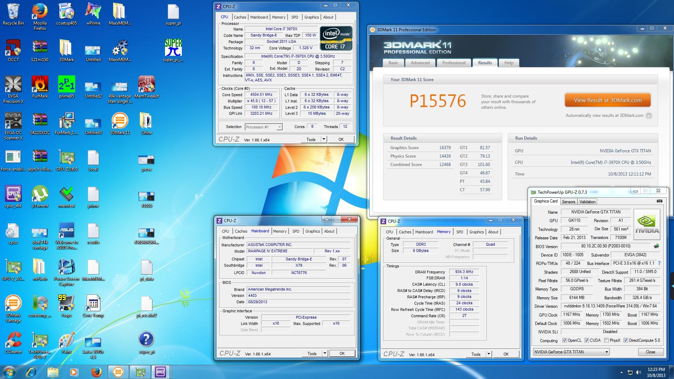Screen dimensions: 674x379
Task: Open the Recycle Bin desktop icon
Action: pyautogui.click(x=13, y=15)
